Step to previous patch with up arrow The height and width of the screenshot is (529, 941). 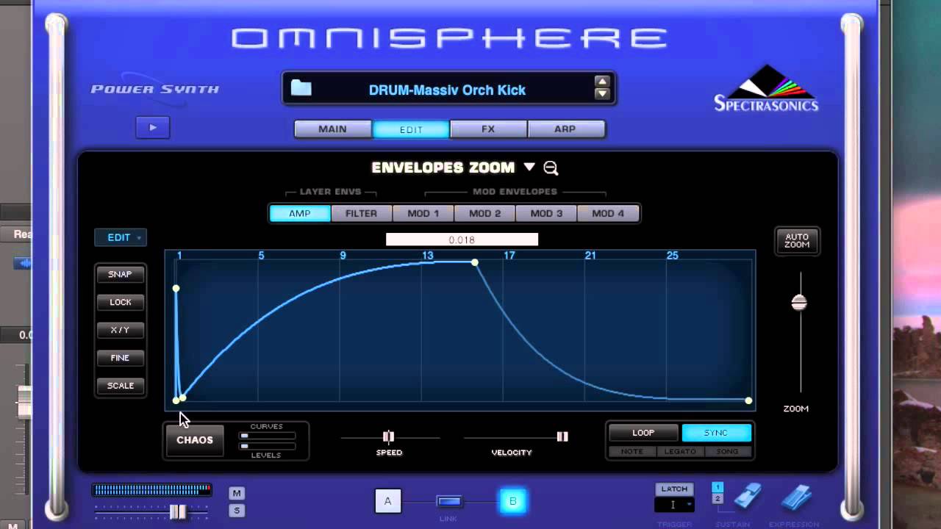602,82
